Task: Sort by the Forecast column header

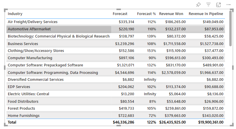Action: point(120,14)
